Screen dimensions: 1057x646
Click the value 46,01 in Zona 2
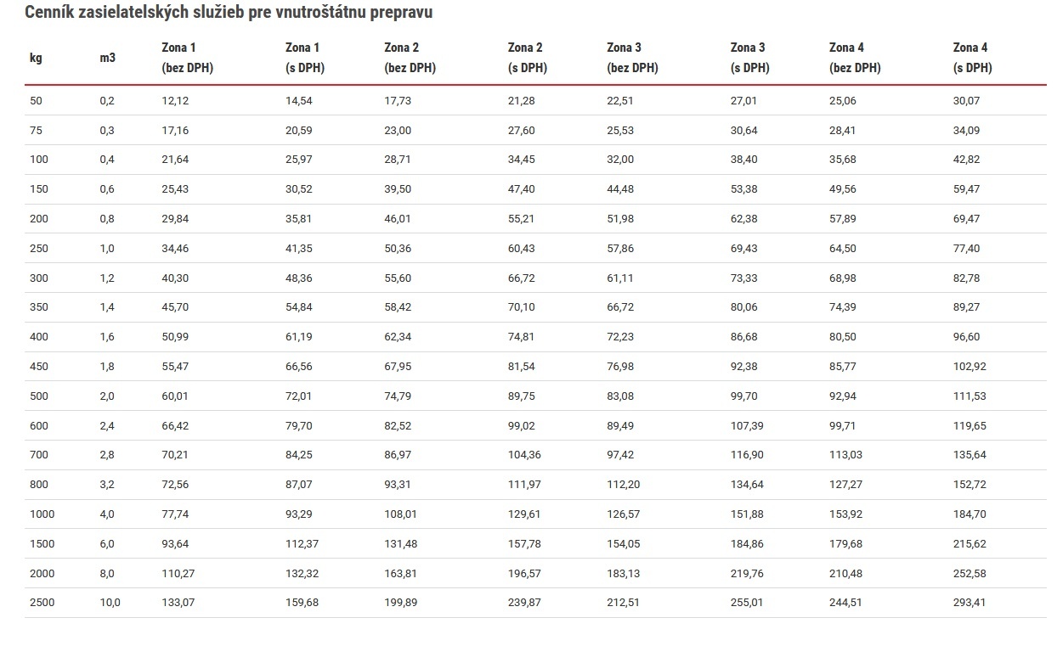[398, 219]
